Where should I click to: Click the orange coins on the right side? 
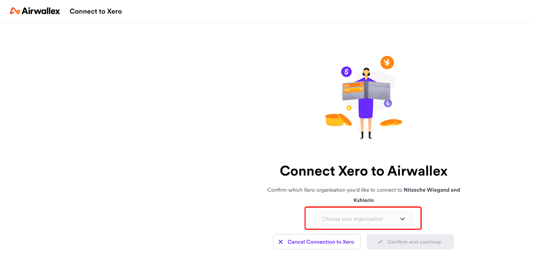tap(391, 123)
